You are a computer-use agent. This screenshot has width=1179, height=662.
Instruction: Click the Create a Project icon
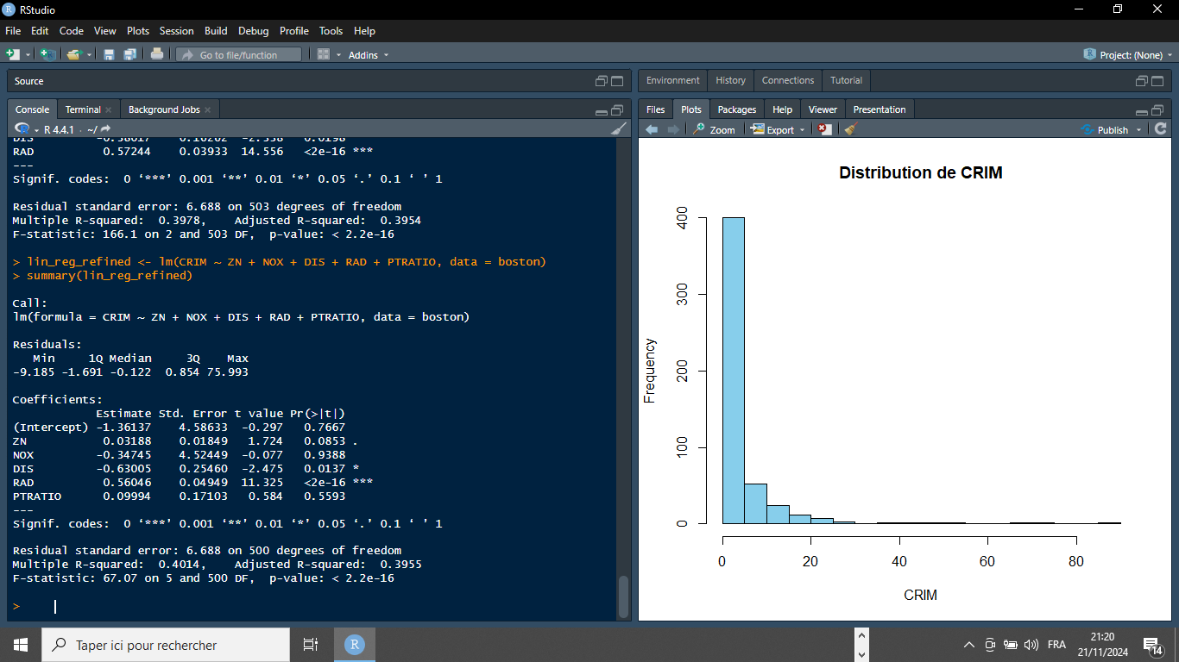point(48,54)
